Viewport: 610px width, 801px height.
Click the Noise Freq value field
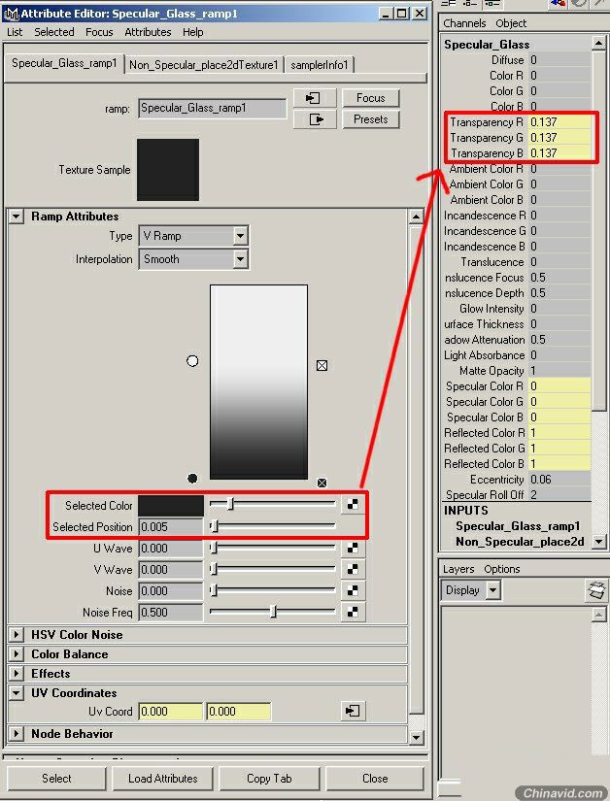[171, 612]
